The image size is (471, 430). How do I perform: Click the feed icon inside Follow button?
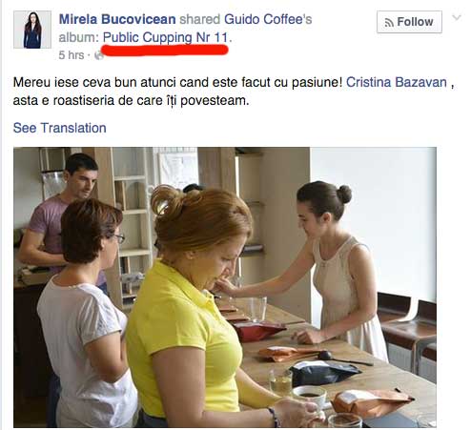(389, 23)
